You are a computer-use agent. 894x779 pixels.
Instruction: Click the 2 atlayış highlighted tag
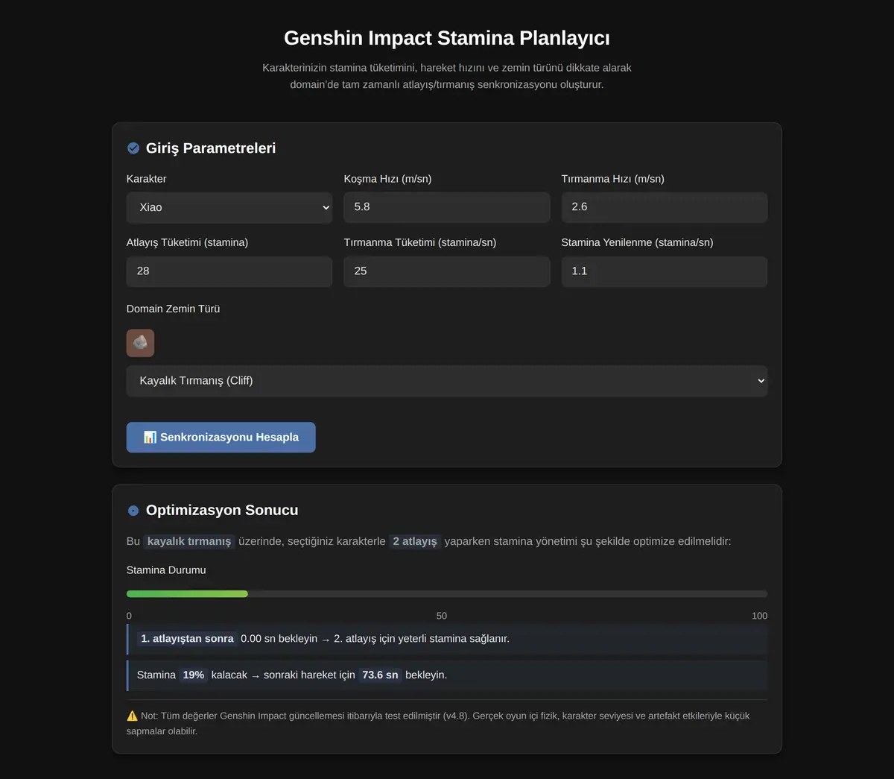click(415, 541)
